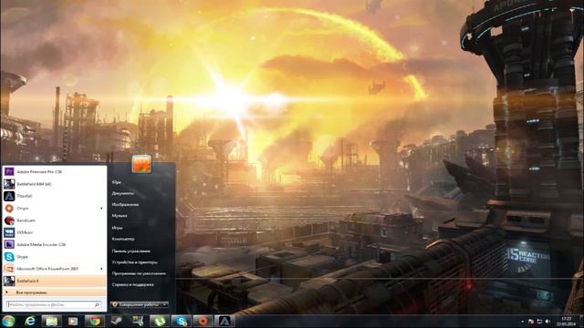
Task: Open Программы по умолчанию
Action: pos(139,273)
